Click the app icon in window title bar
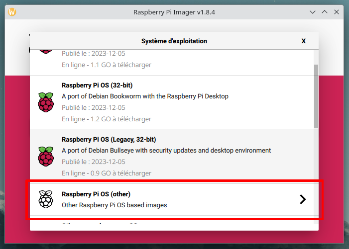 (12, 12)
